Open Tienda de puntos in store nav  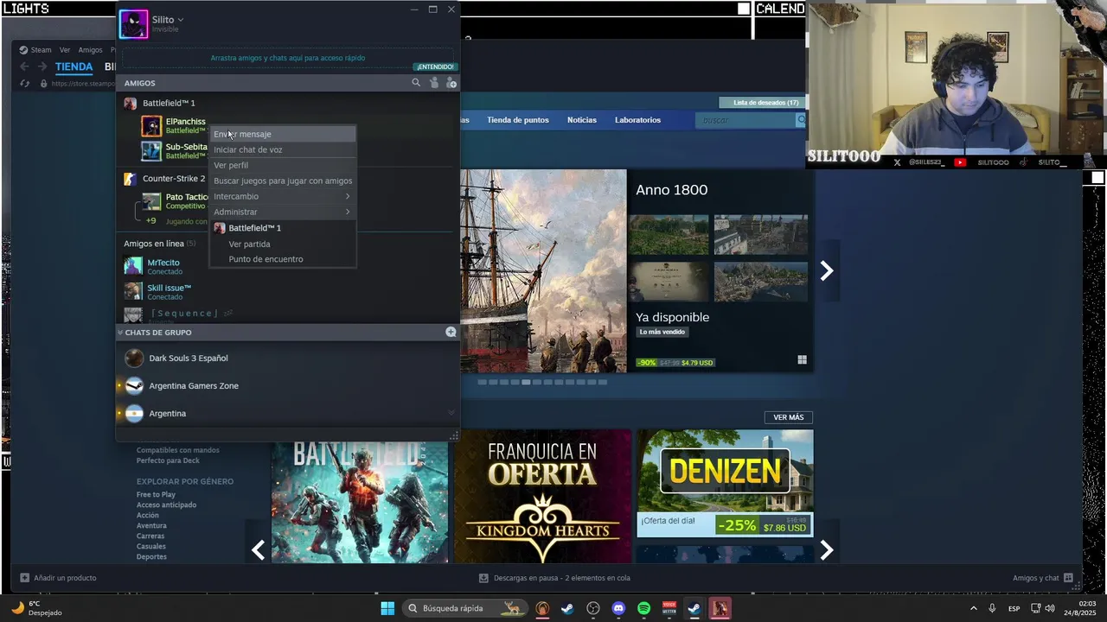coord(518,120)
